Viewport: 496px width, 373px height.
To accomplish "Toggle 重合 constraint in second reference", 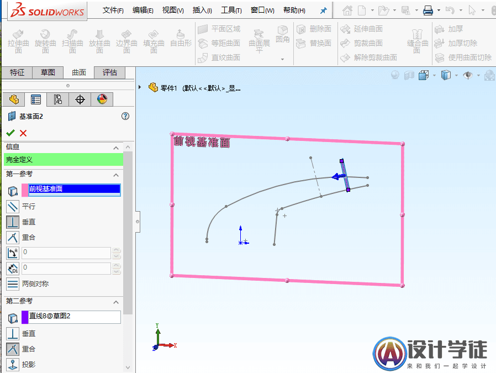I will [x=13, y=349].
